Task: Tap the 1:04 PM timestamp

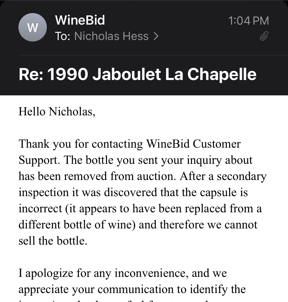Action: click(x=248, y=21)
